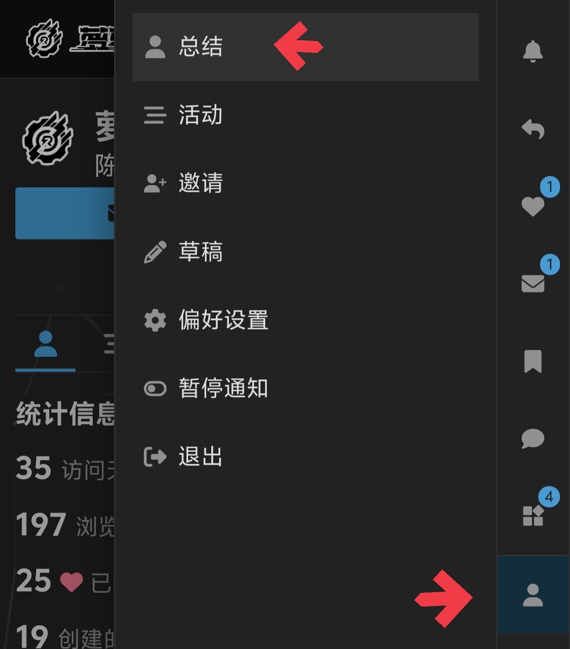Click the user avatar on profile page
570x649 pixels.
click(48, 138)
